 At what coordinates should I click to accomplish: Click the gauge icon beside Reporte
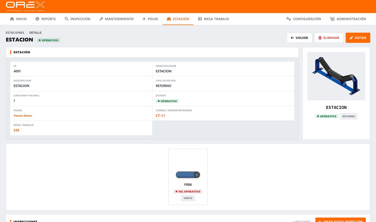(37, 19)
